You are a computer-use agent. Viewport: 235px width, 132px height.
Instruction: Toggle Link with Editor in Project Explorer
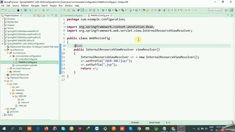(39, 15)
